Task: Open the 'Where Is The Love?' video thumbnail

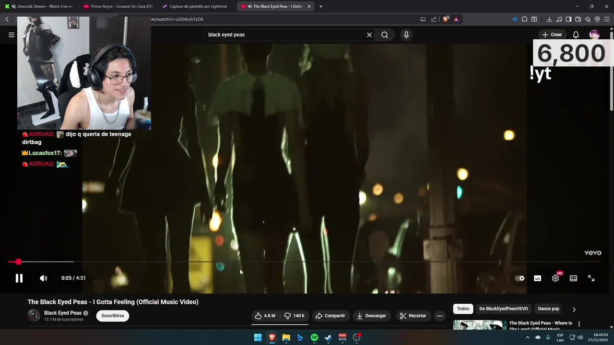Action: point(480,325)
